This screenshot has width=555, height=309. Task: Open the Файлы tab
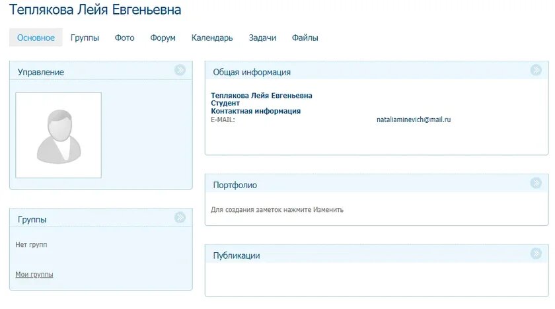[305, 38]
